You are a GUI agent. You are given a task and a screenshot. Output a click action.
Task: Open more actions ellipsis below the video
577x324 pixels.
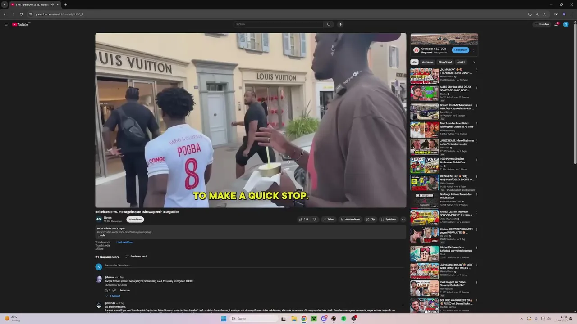point(403,220)
